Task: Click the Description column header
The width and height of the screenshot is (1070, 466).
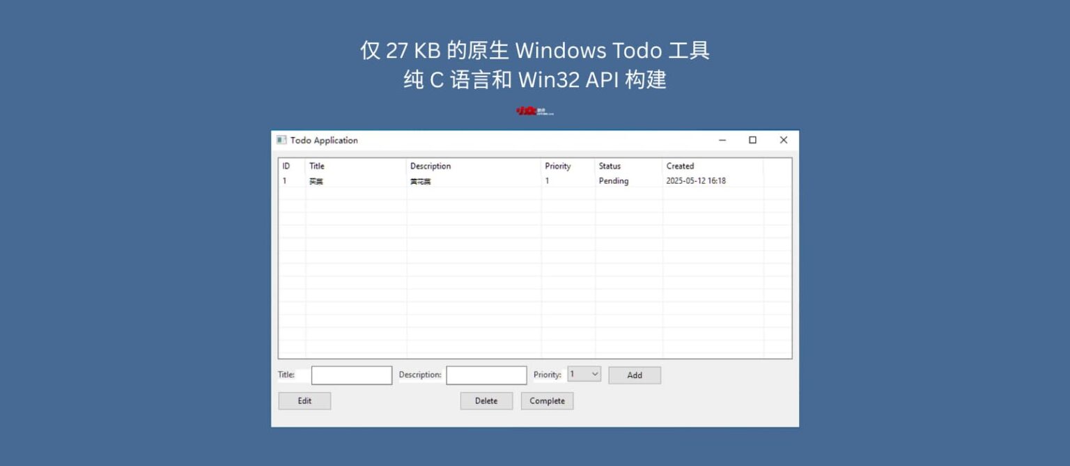Action: 430,166
